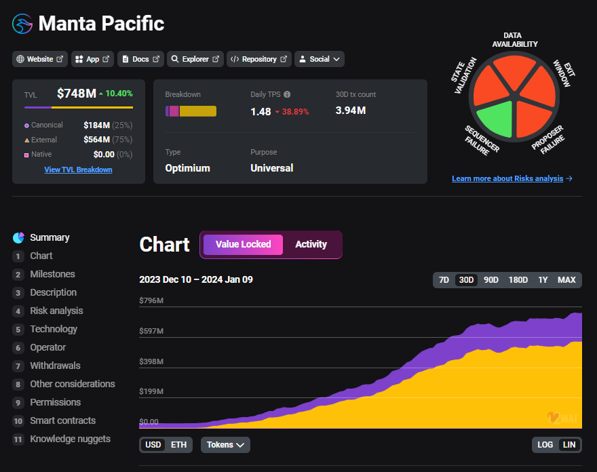Click the globe icon on Website button
Image resolution: width=597 pixels, height=472 pixels.
coord(20,59)
